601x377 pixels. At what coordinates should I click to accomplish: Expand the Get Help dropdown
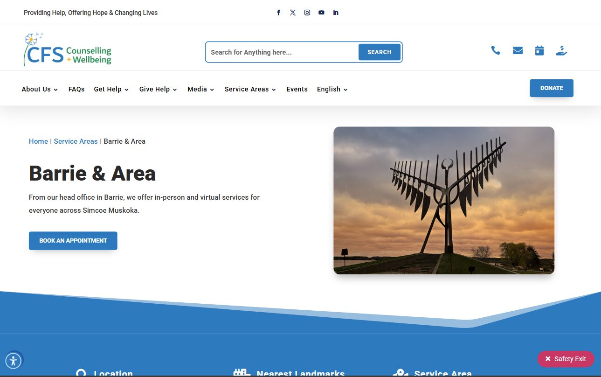pos(111,89)
